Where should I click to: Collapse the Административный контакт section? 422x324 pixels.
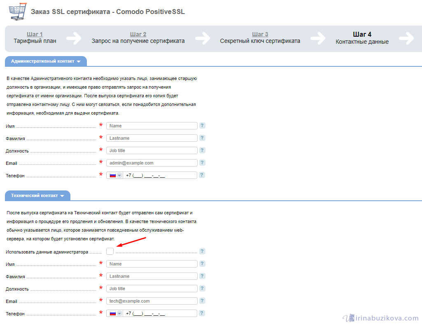tap(46, 61)
